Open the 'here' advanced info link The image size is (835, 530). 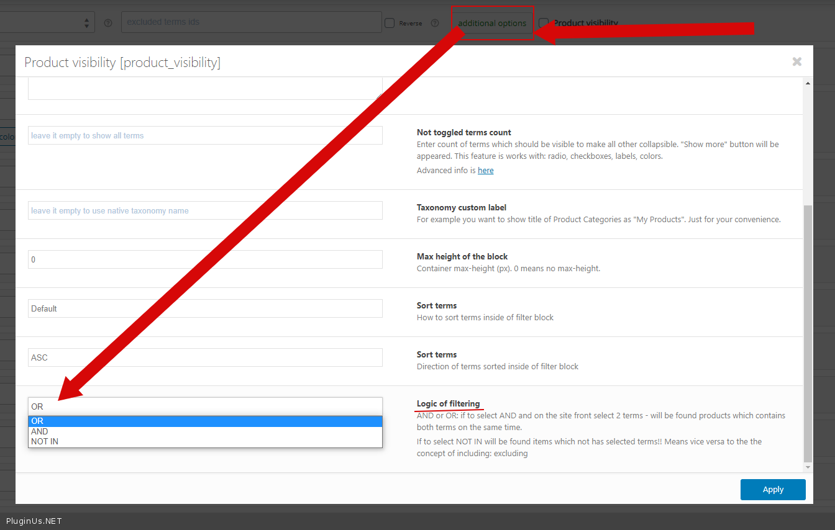[486, 170]
